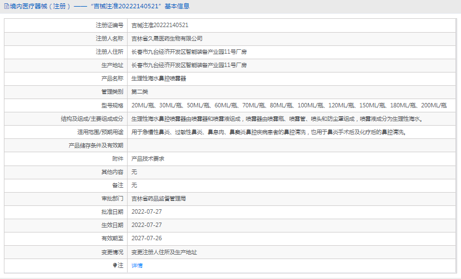Click the 产品储存条件及有效期 row label
461x279 pixels.
pyautogui.click(x=96, y=146)
